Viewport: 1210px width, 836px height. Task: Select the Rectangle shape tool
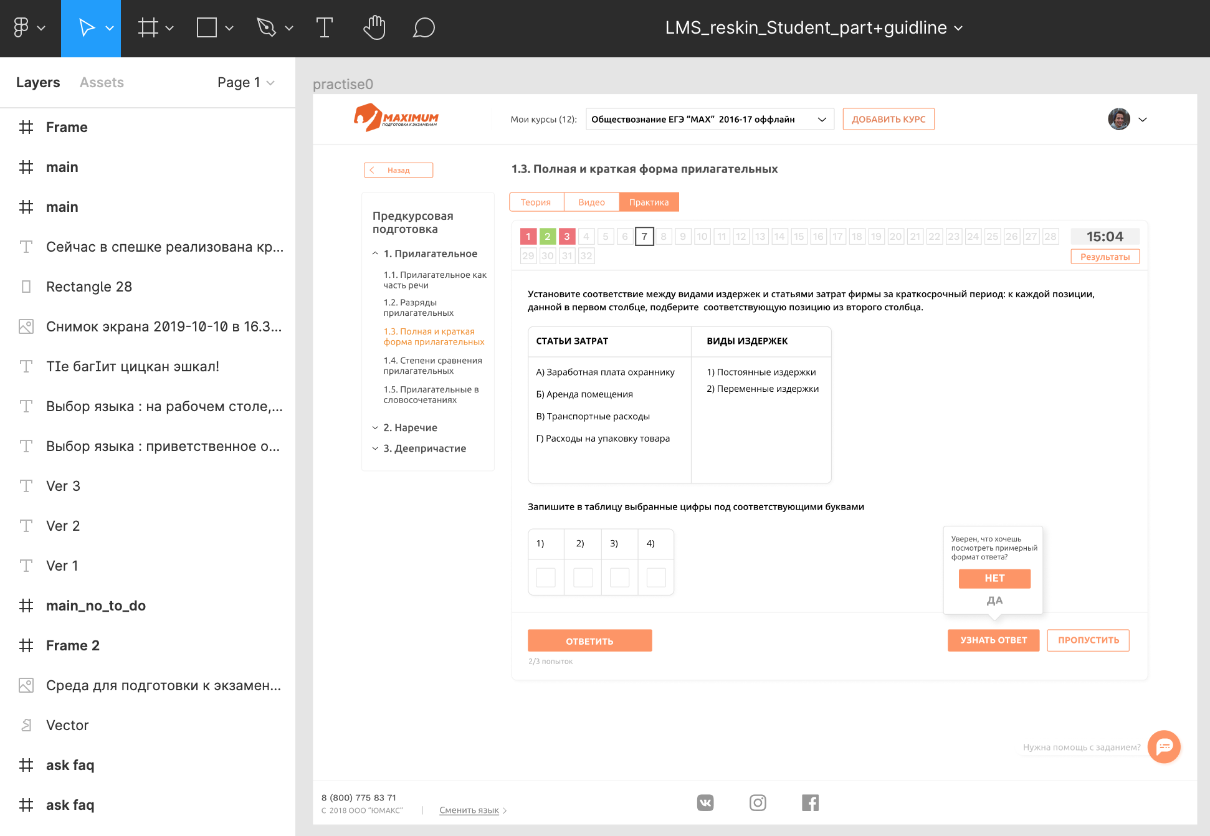(207, 28)
